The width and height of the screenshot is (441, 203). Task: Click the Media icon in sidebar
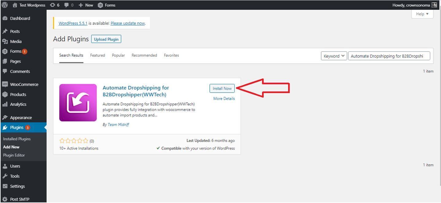pos(5,41)
